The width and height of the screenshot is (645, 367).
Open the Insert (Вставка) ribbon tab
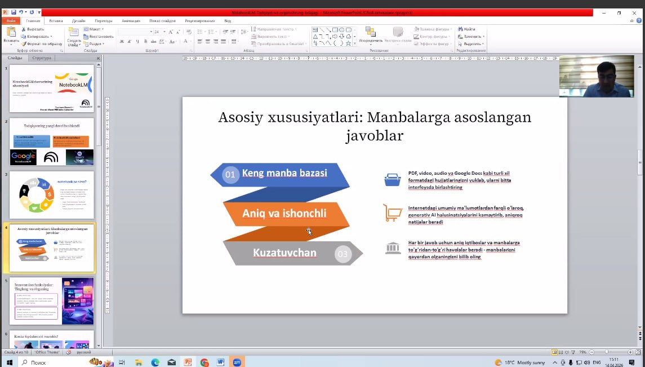point(56,21)
